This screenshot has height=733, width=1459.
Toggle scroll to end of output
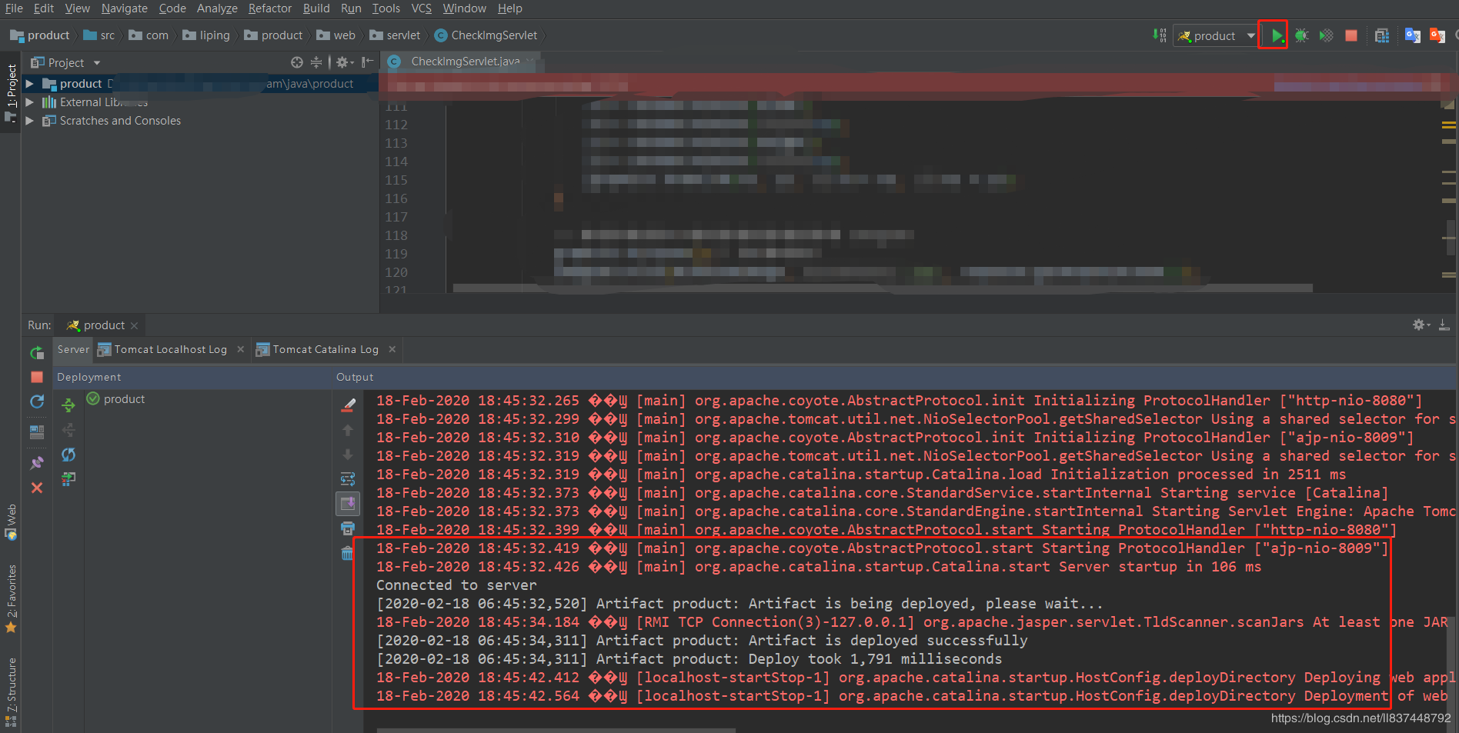[x=348, y=504]
